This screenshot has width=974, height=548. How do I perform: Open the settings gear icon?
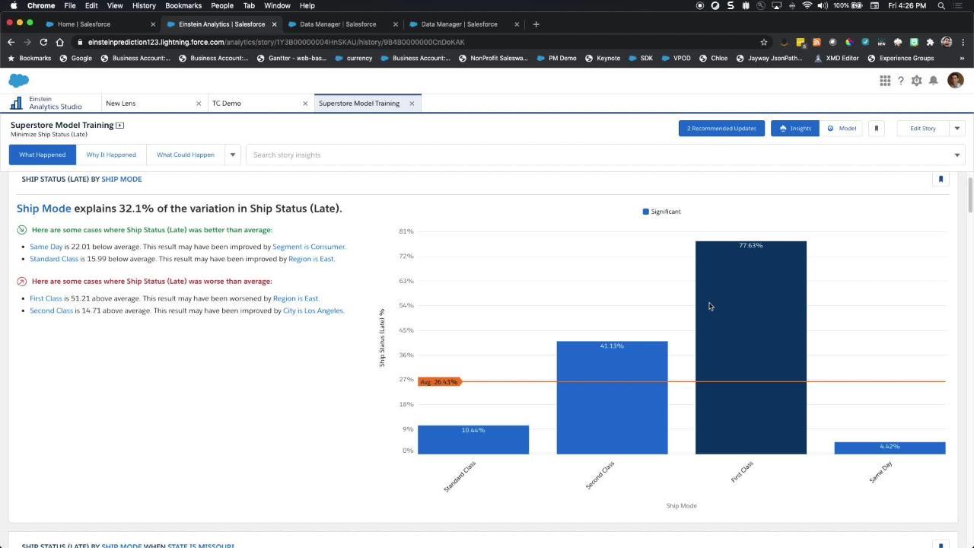[917, 81]
